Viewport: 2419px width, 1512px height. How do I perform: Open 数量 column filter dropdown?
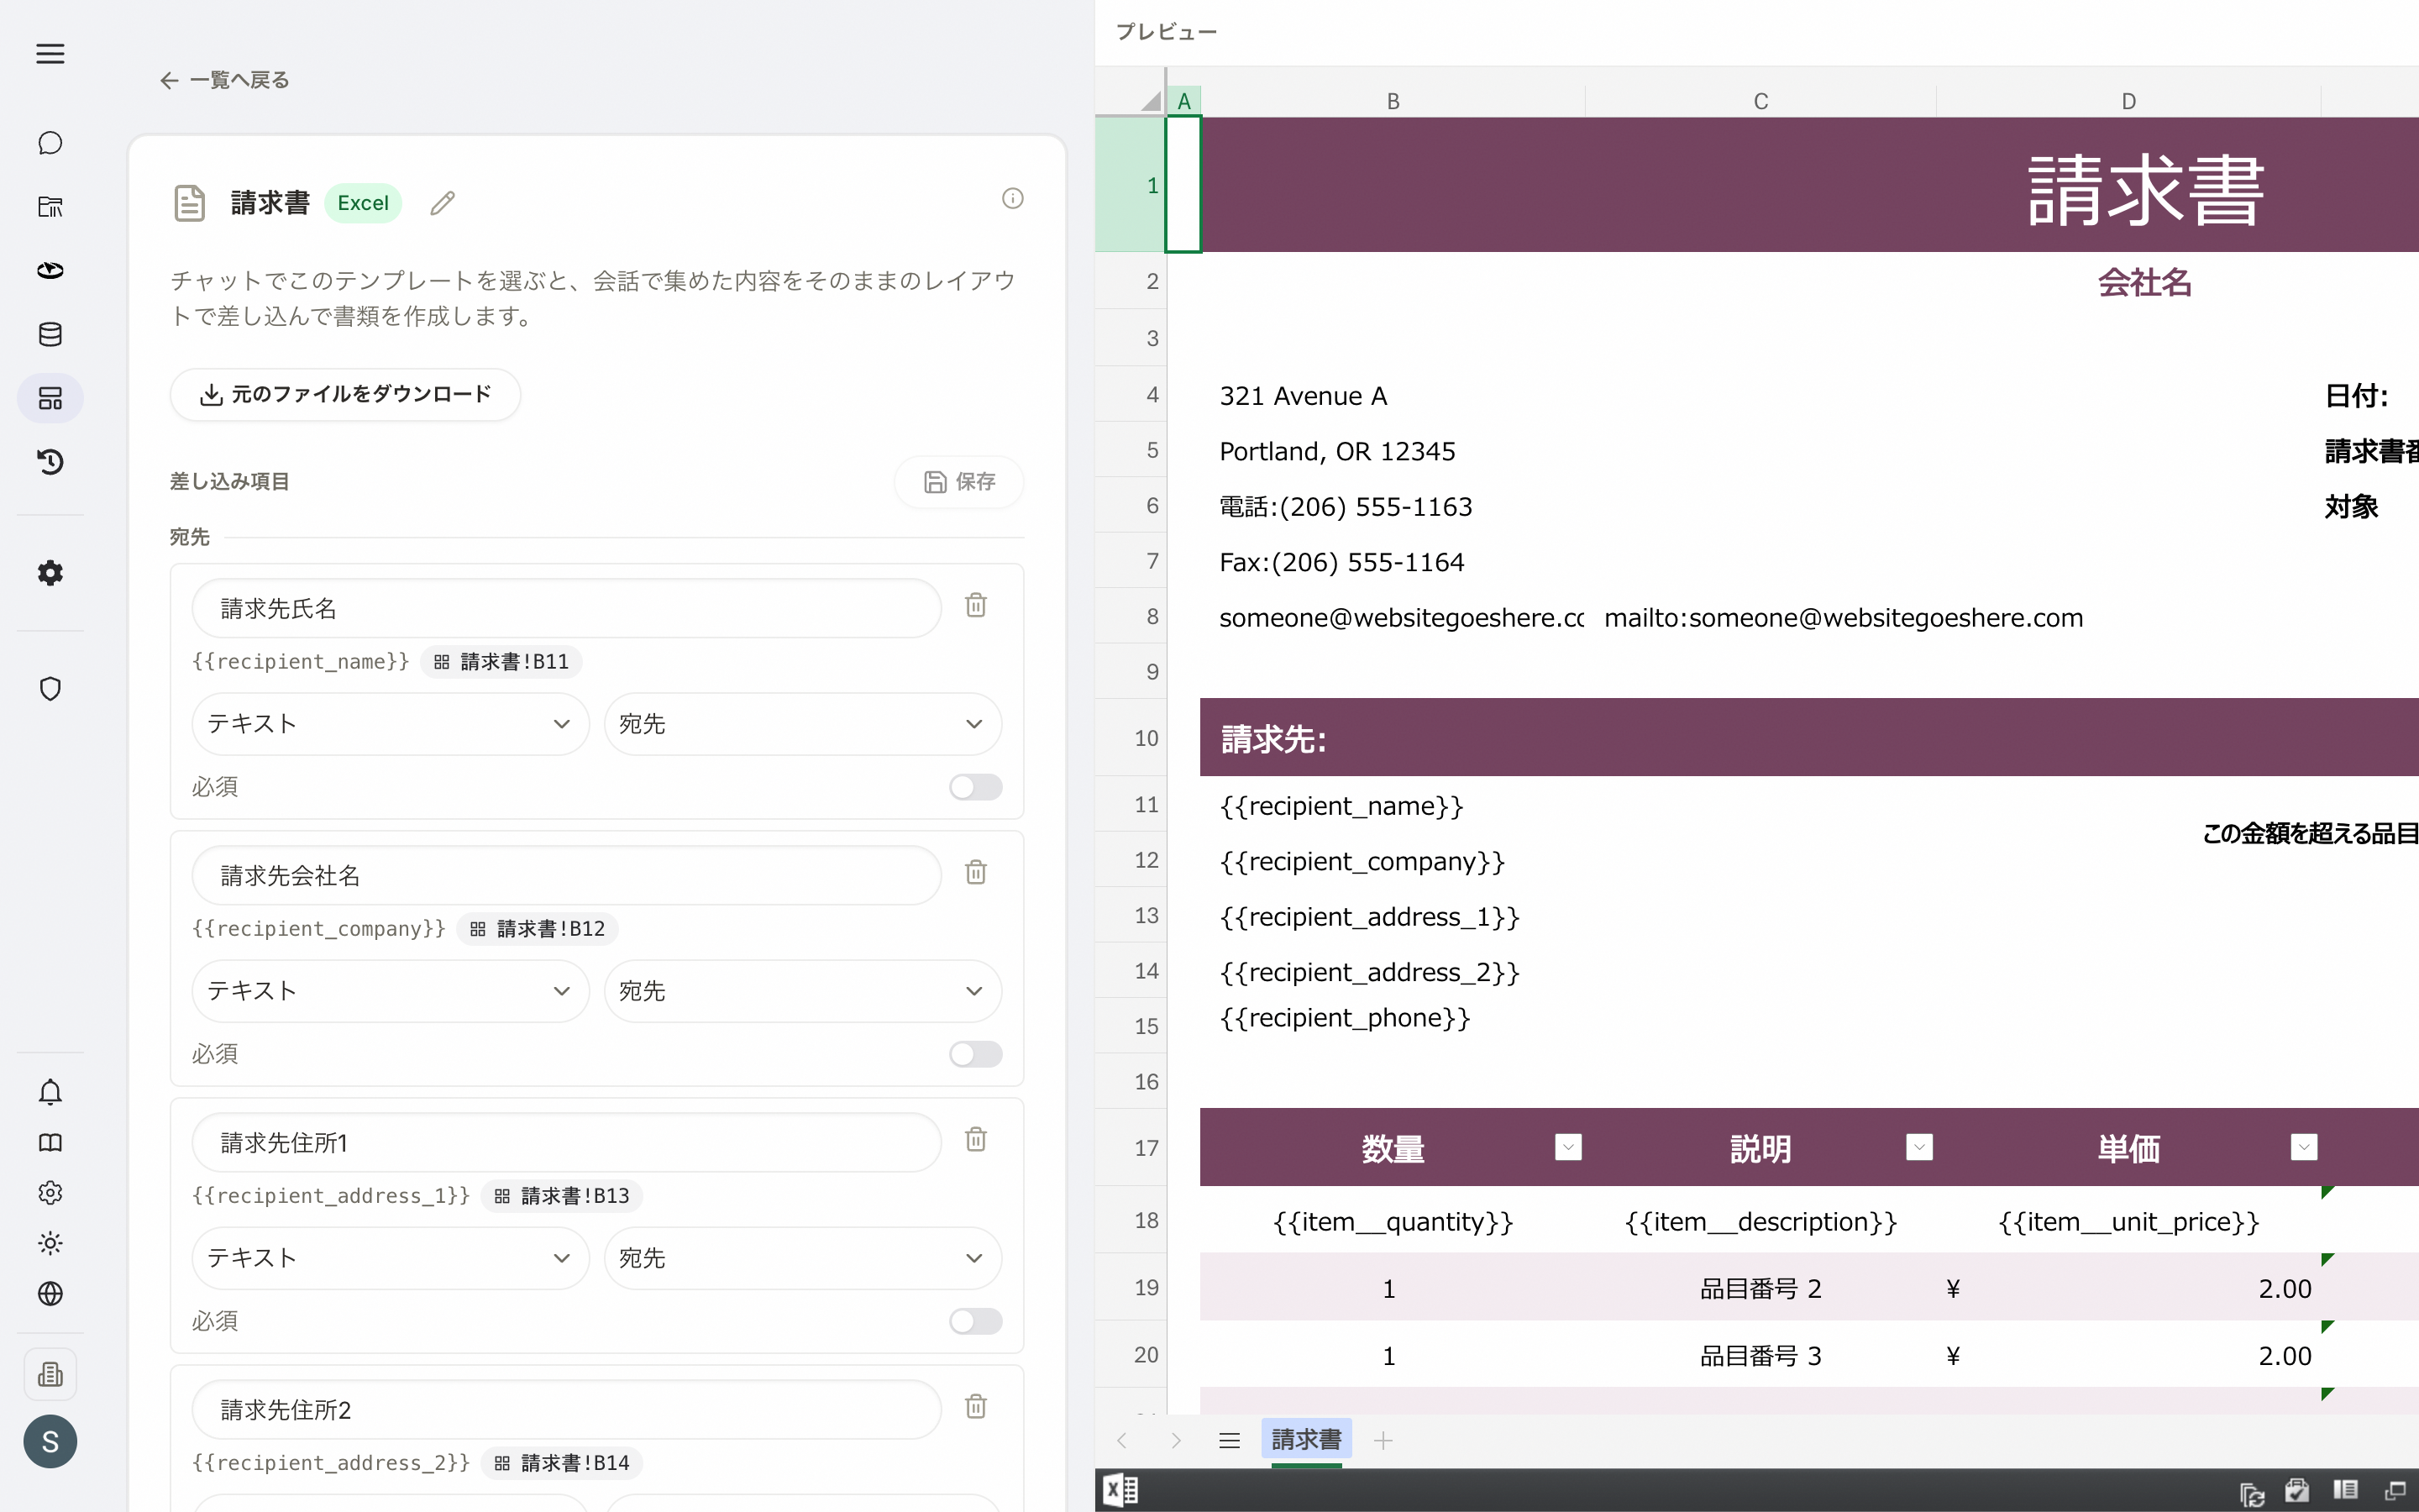tap(1567, 1147)
